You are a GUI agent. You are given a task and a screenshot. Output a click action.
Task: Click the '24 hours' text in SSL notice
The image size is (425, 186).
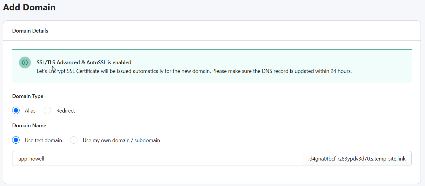(341, 71)
